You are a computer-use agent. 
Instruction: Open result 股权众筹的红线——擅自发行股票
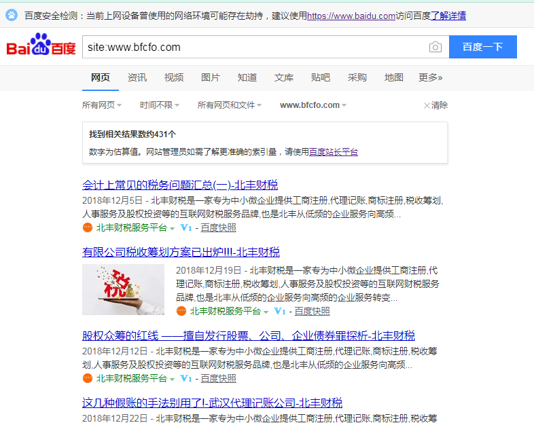[249, 335]
